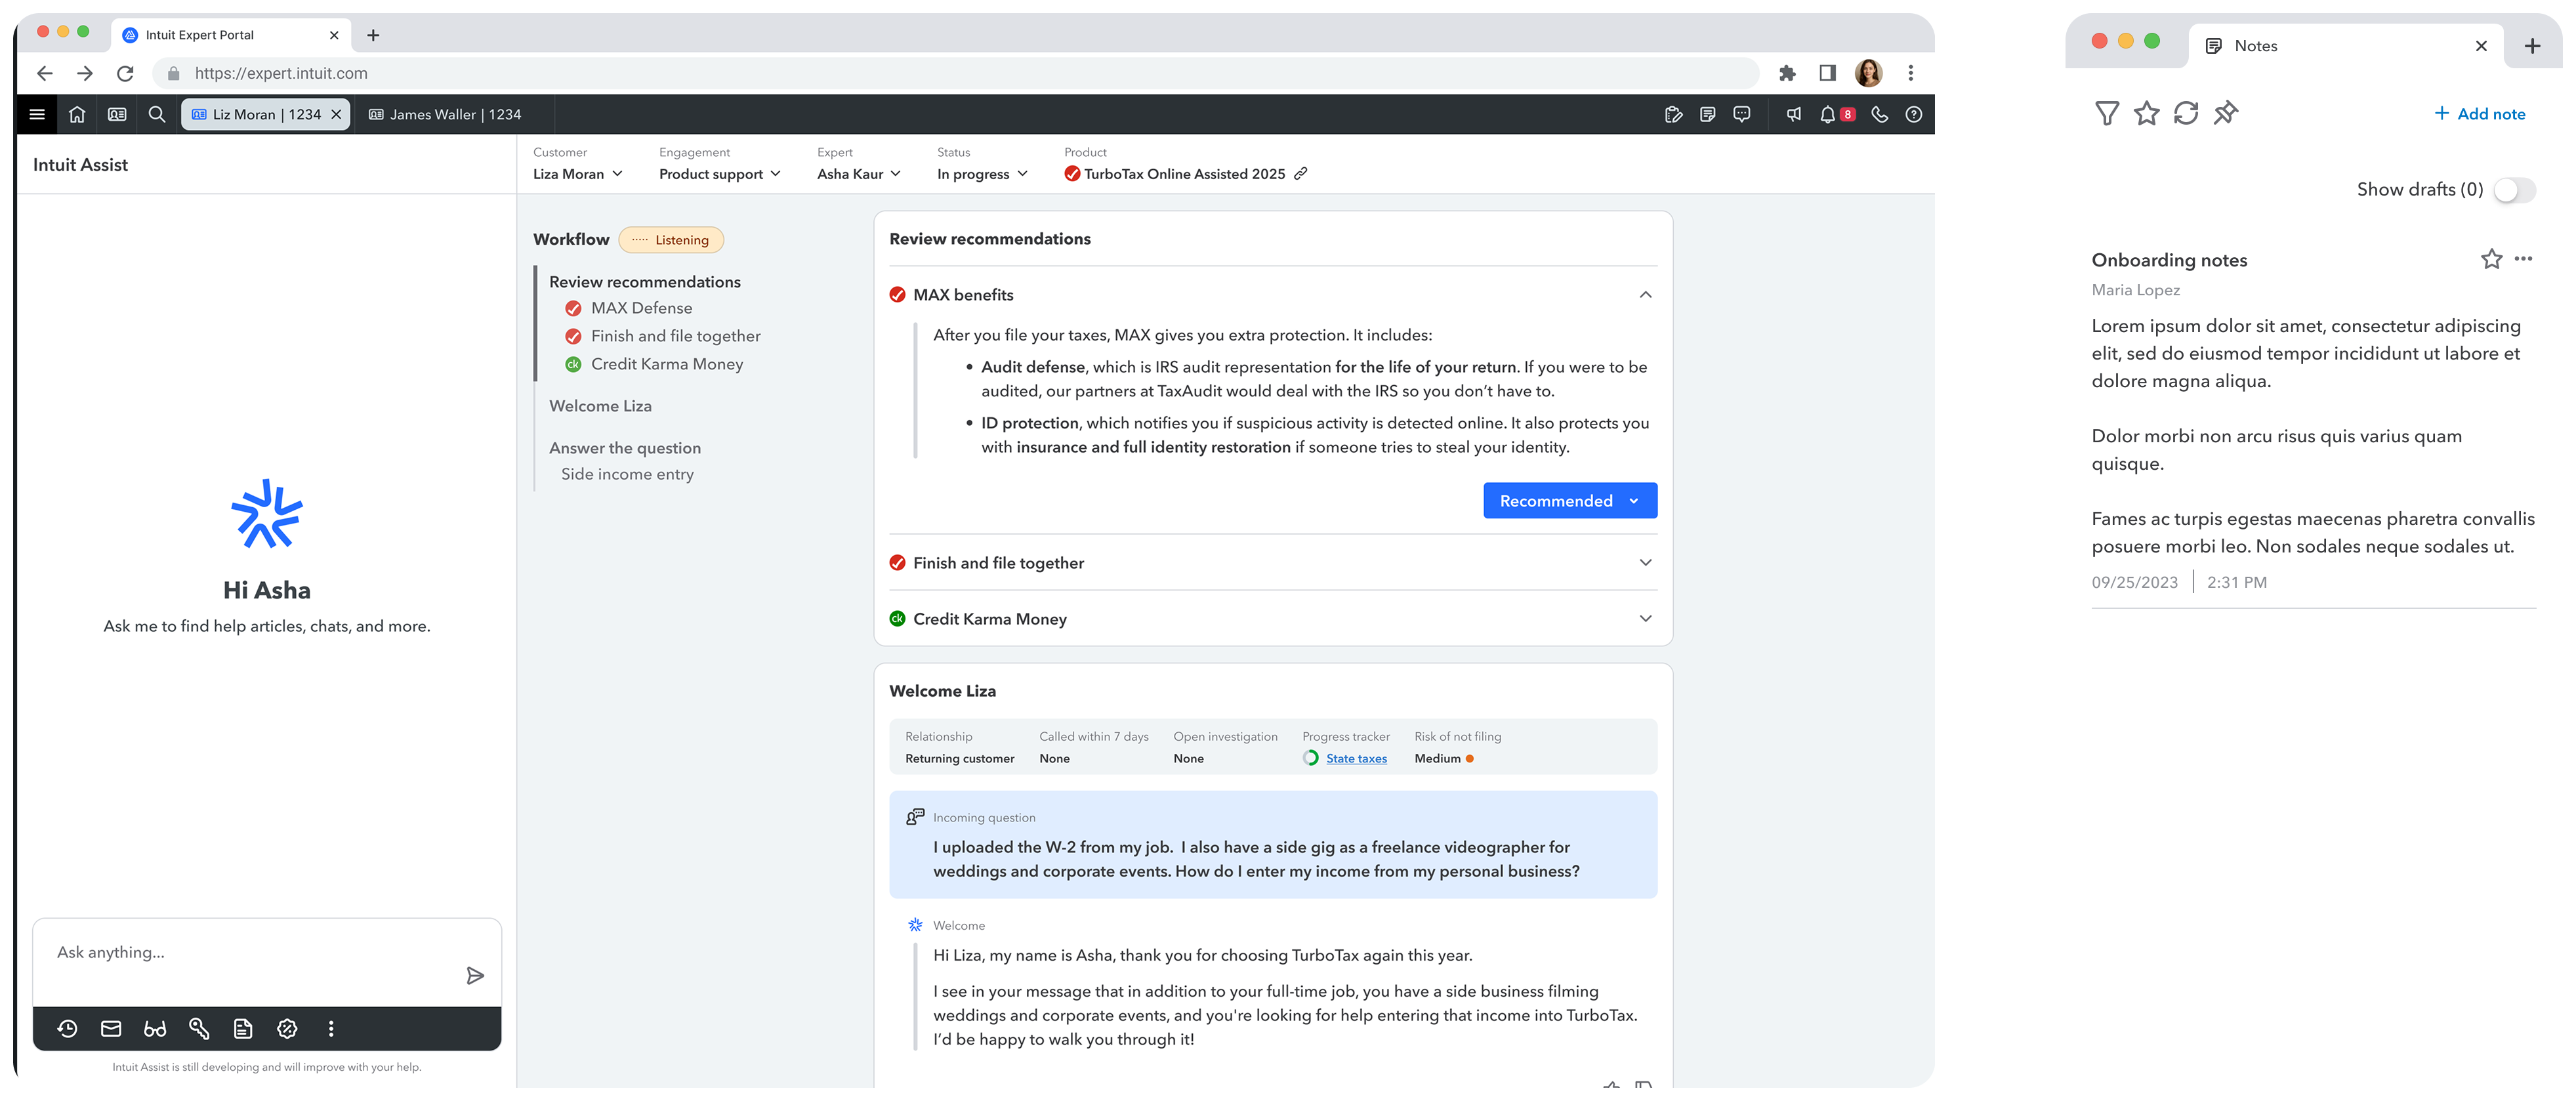Click the megaphone announcements icon
The image size is (2576, 1101).
tap(1793, 114)
